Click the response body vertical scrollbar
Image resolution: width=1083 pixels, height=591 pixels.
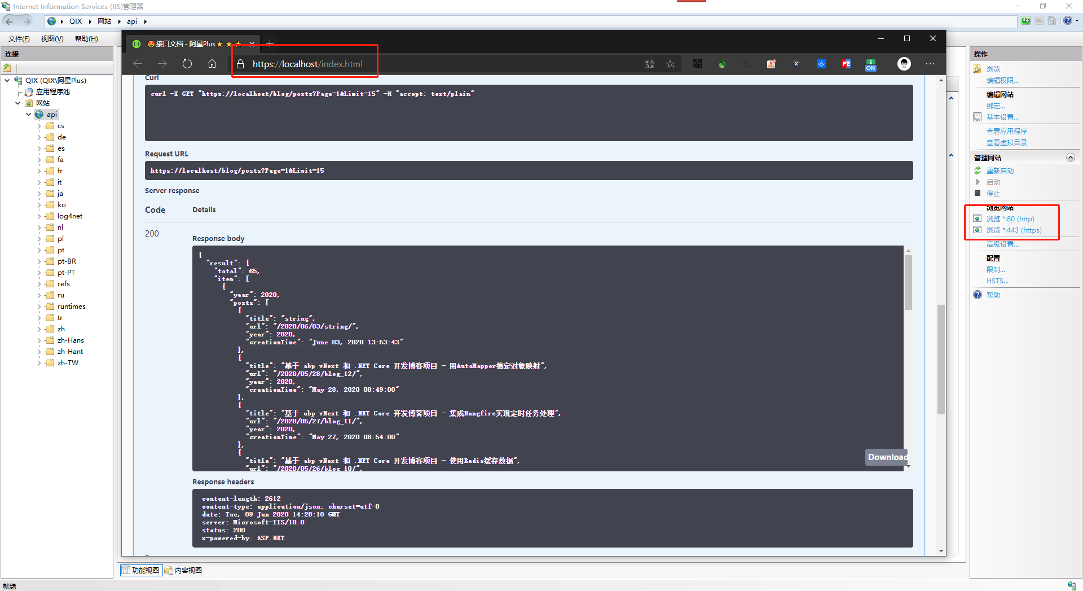908,282
